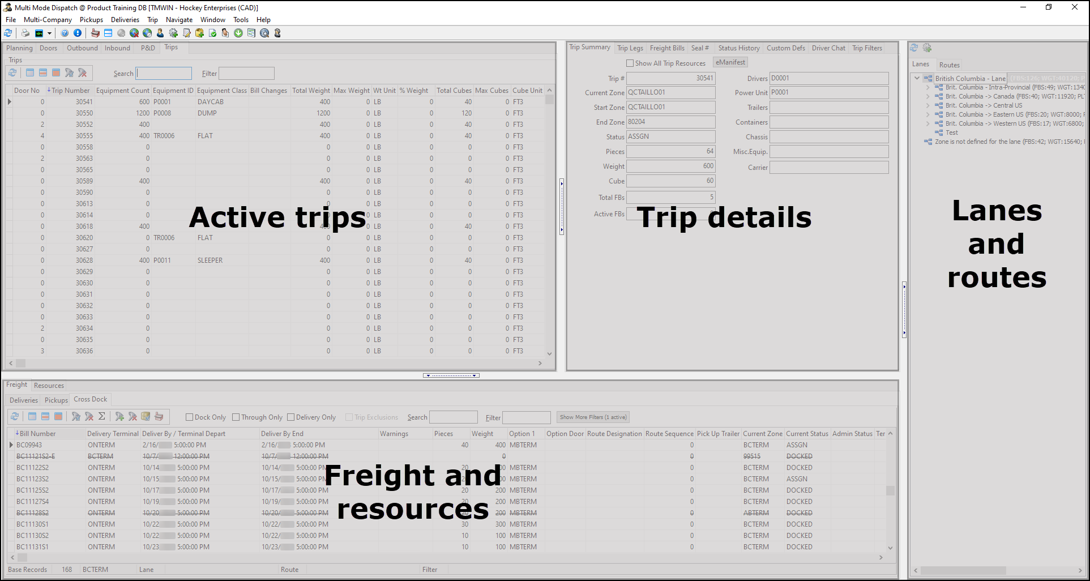Click the Show More Filters button
Screen dimensions: 1090x581
coord(592,417)
